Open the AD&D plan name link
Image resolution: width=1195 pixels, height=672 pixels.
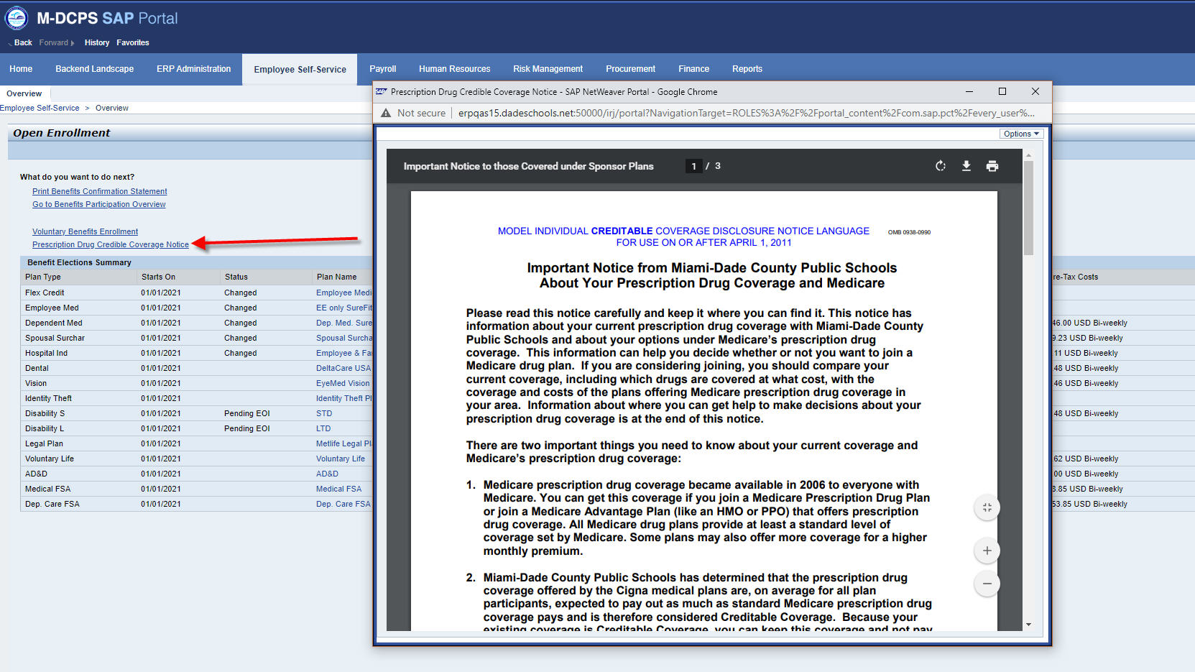(x=327, y=474)
